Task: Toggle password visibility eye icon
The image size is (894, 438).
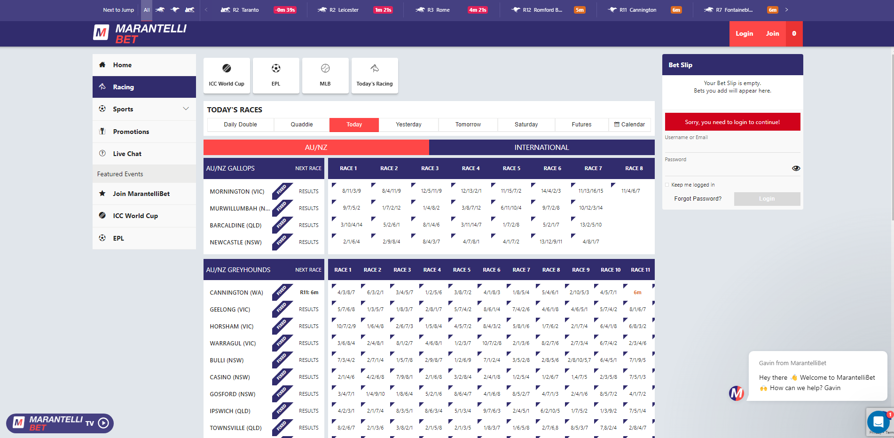Action: pyautogui.click(x=796, y=168)
